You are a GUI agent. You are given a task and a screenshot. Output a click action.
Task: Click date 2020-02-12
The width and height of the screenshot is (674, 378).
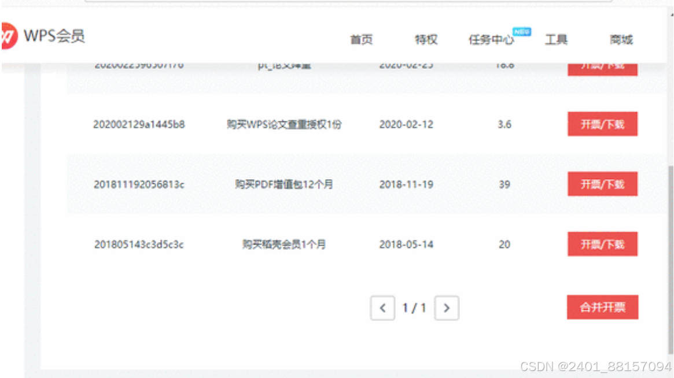coord(406,125)
